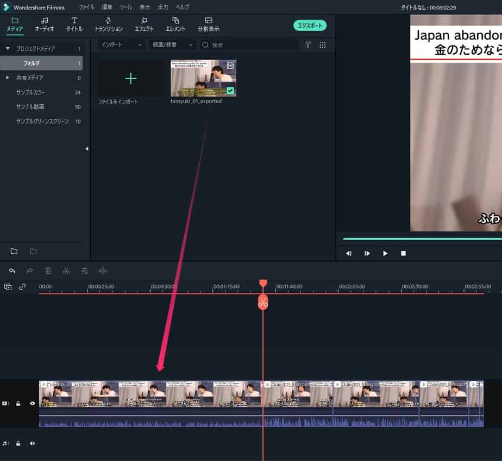This screenshot has height=461, width=502.
Task: Select the hiroyuki_01_exported thumbnail
Action: click(204, 78)
